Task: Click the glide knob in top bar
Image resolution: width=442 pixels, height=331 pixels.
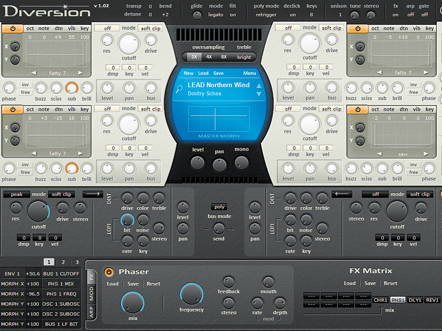Action: pyautogui.click(x=197, y=15)
